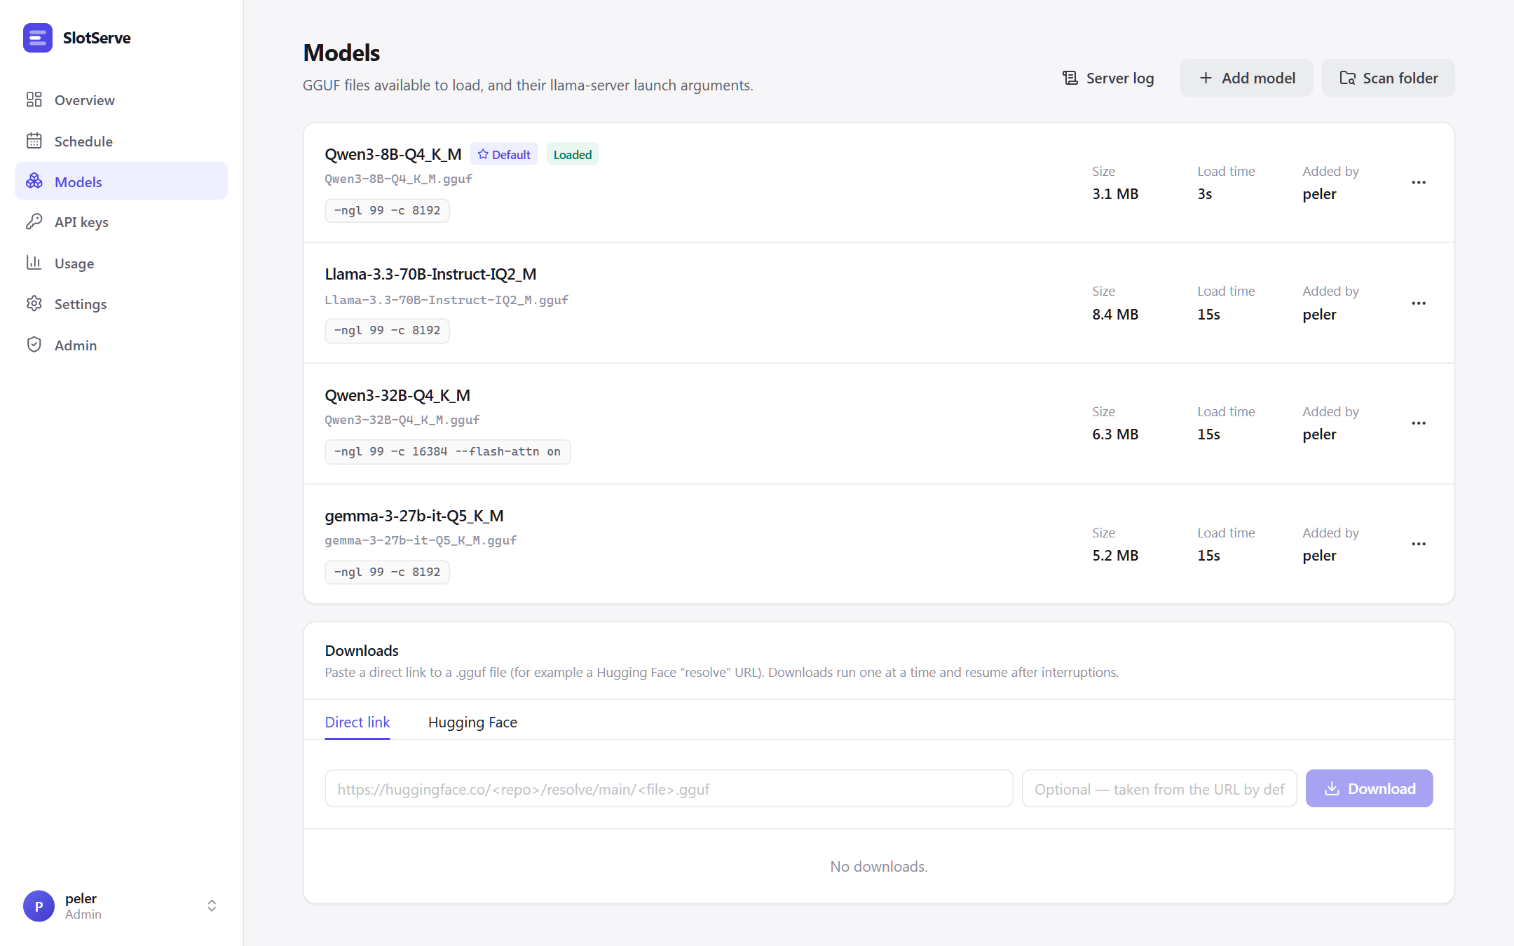Open Overview from the sidebar
The image size is (1514, 946).
tap(121, 100)
